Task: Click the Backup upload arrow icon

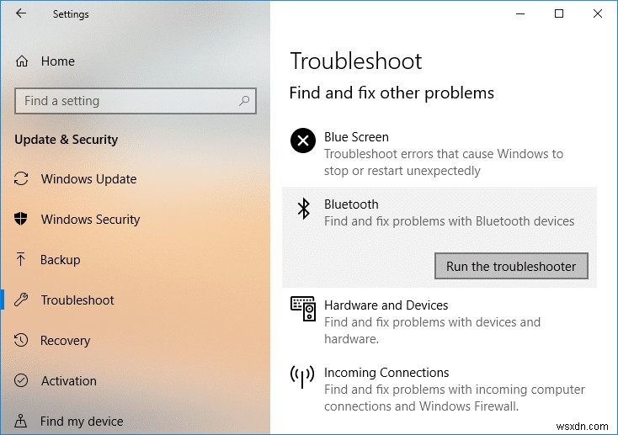Action: (22, 260)
